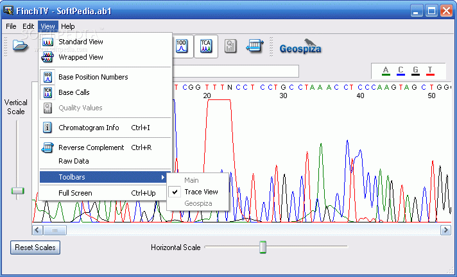This screenshot has width=457, height=277.
Task: Select Full Screen menu entry
Action: [x=105, y=193]
